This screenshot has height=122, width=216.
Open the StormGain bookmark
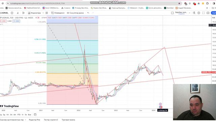pyautogui.click(x=169, y=8)
